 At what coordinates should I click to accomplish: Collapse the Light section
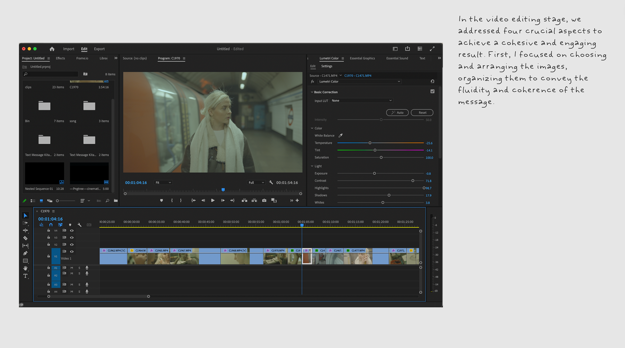tap(312, 166)
